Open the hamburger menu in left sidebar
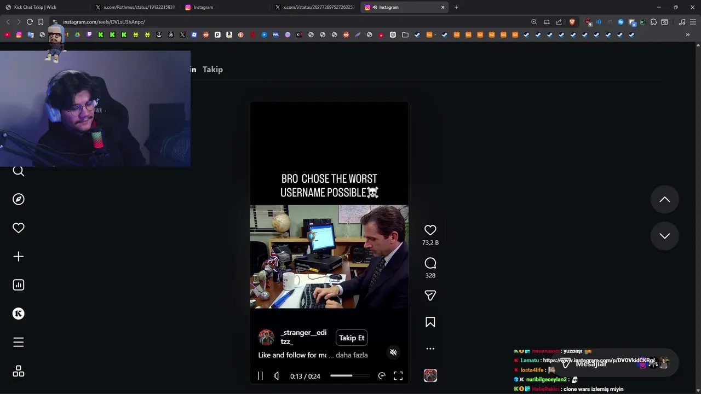This screenshot has width=701, height=394. (x=19, y=342)
